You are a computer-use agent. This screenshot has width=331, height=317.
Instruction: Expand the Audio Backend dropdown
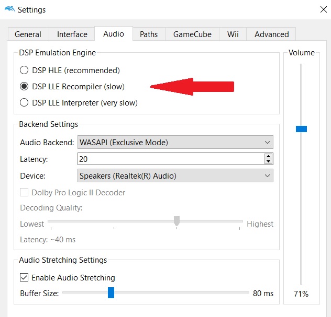pyautogui.click(x=175, y=142)
